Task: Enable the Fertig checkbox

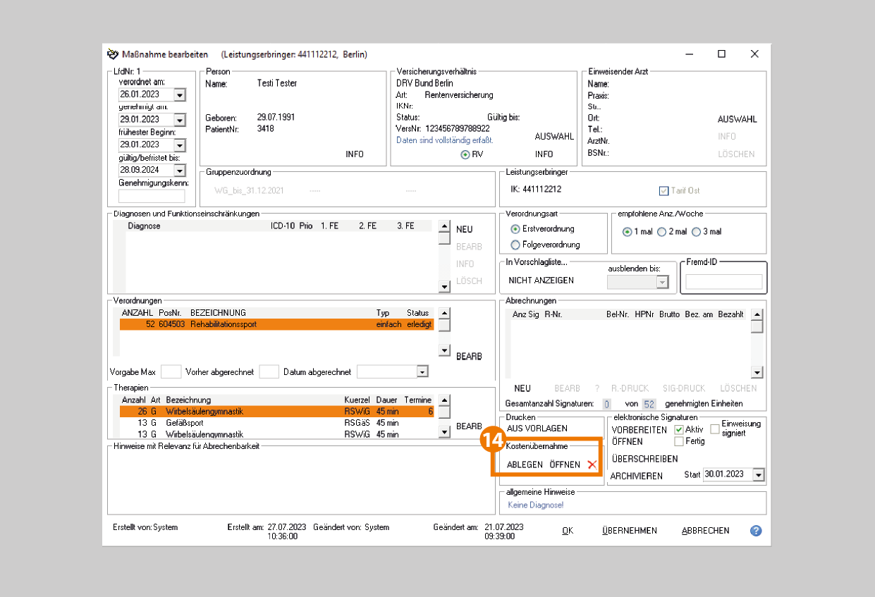Action: 679,441
